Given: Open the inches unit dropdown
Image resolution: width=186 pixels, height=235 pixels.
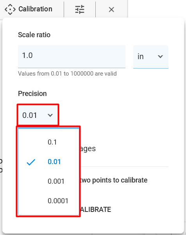Looking at the screenshot, I should (x=151, y=57).
